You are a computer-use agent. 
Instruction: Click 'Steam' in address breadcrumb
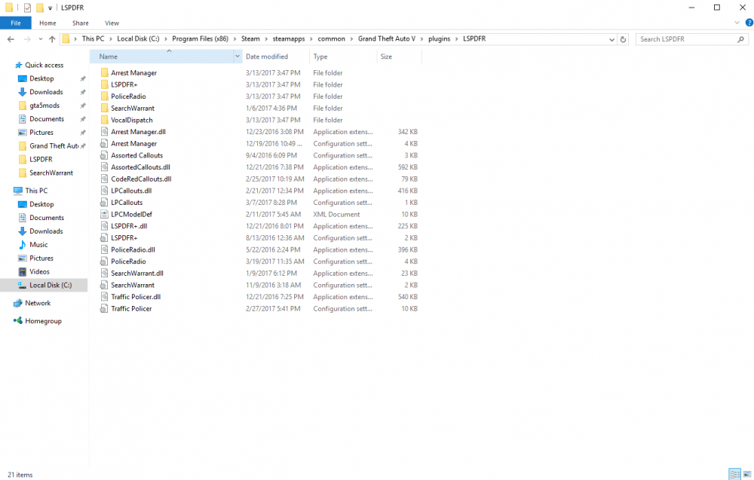click(250, 39)
